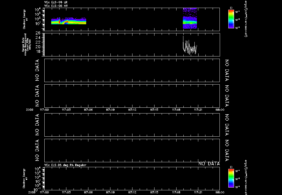Click the bottom panel's 'ergs/(cm**2-sr-sec-eV)' units label

pyautogui.click(x=246, y=178)
